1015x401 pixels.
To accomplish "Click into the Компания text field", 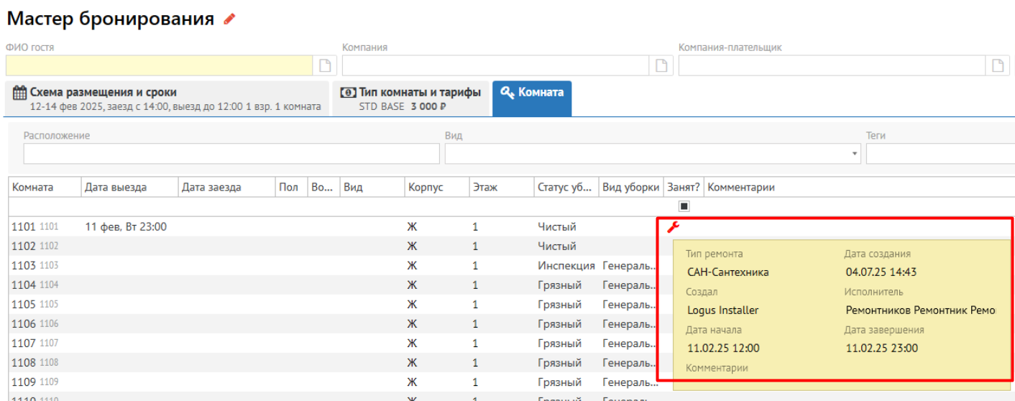I will (496, 65).
